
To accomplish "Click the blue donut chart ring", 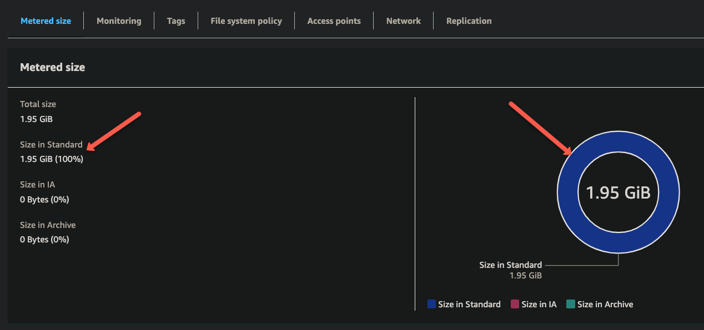I will point(618,139).
